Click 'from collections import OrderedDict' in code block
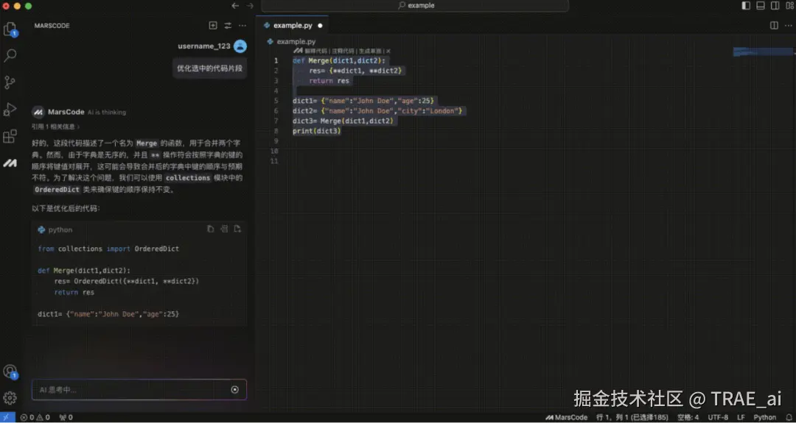Viewport: 796px width, 423px height. 108,249
